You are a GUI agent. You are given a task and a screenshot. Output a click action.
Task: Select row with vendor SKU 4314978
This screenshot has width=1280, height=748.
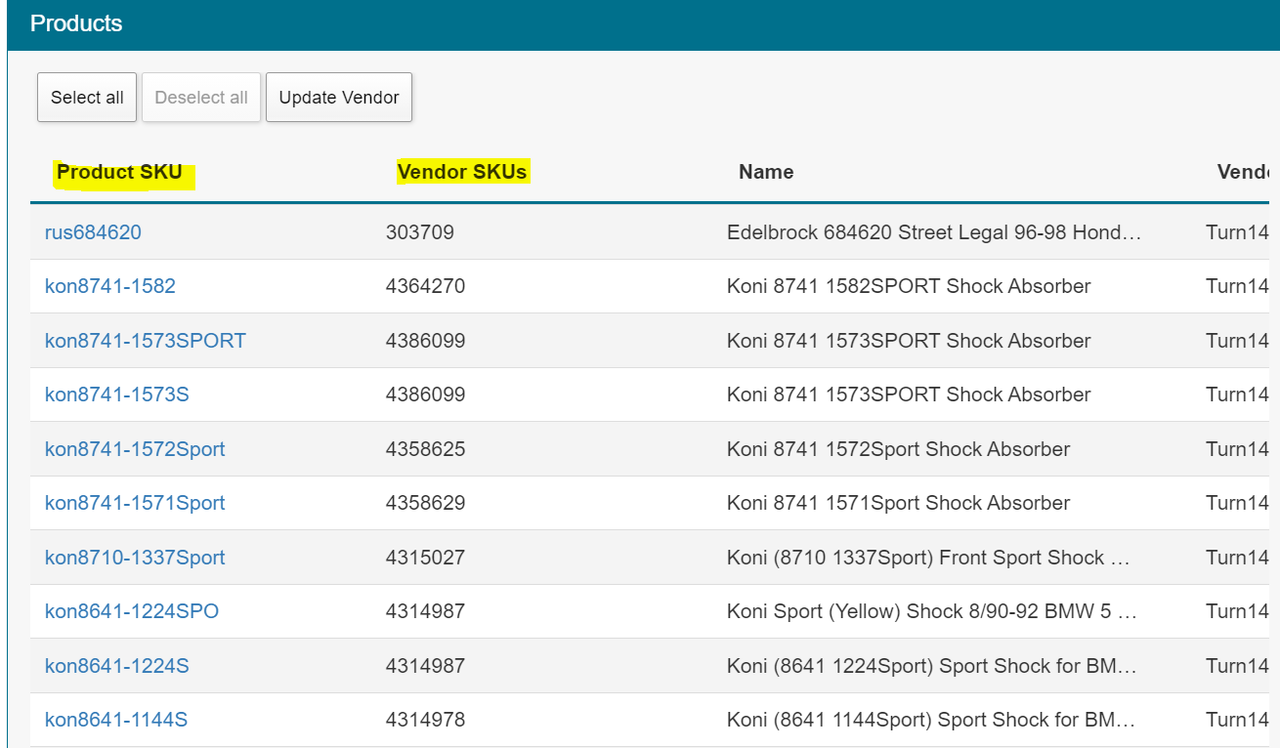tap(426, 720)
